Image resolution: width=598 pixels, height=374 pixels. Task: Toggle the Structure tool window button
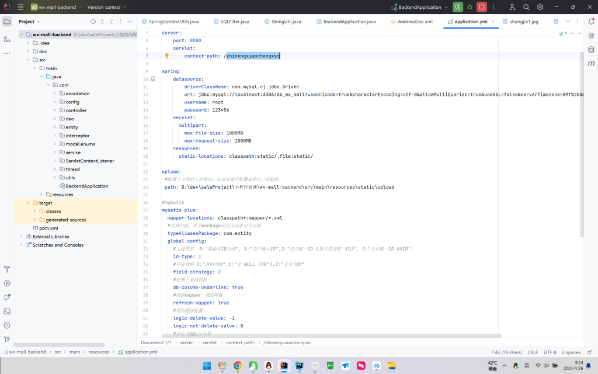(7, 39)
